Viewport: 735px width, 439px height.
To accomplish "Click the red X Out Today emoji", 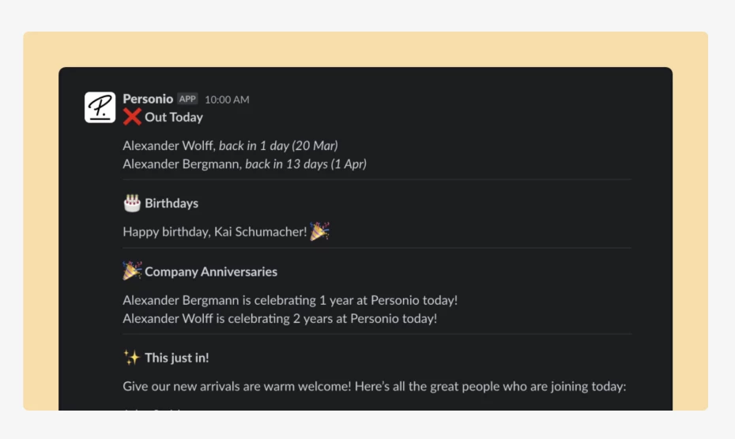I will [132, 117].
